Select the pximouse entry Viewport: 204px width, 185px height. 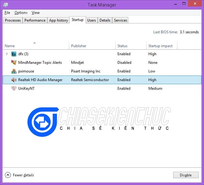(x=26, y=71)
